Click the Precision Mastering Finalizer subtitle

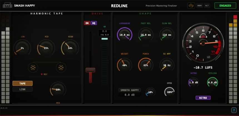pos(161,6)
